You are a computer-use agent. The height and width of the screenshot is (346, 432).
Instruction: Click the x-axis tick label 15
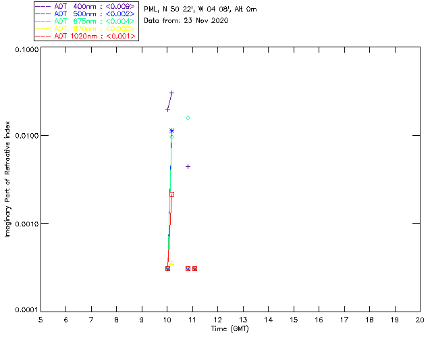pyautogui.click(x=294, y=320)
